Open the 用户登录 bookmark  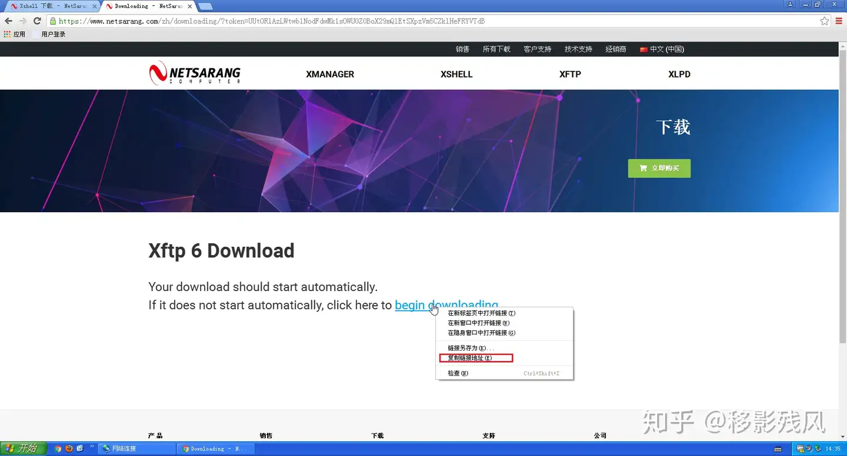pyautogui.click(x=49, y=34)
